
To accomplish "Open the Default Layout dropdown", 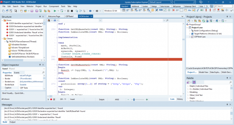I will pyautogui.click(x=161, y=2).
